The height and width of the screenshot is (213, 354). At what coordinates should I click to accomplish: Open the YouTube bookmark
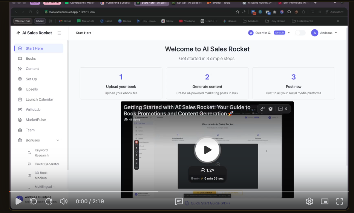click(x=187, y=21)
